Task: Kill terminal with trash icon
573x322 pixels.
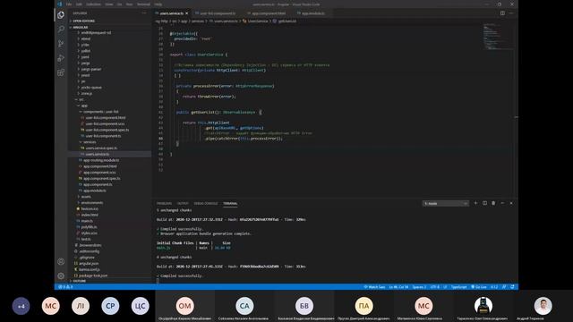Action: (493, 203)
